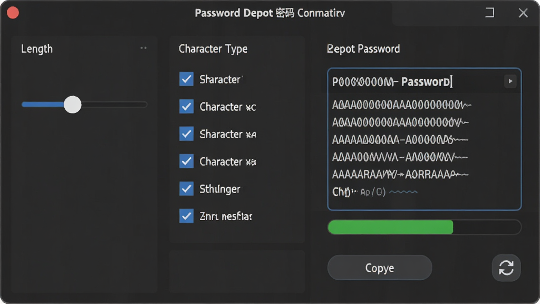Click the unfilled part of Length slider track
Screen dimensions: 540x304
coord(114,104)
